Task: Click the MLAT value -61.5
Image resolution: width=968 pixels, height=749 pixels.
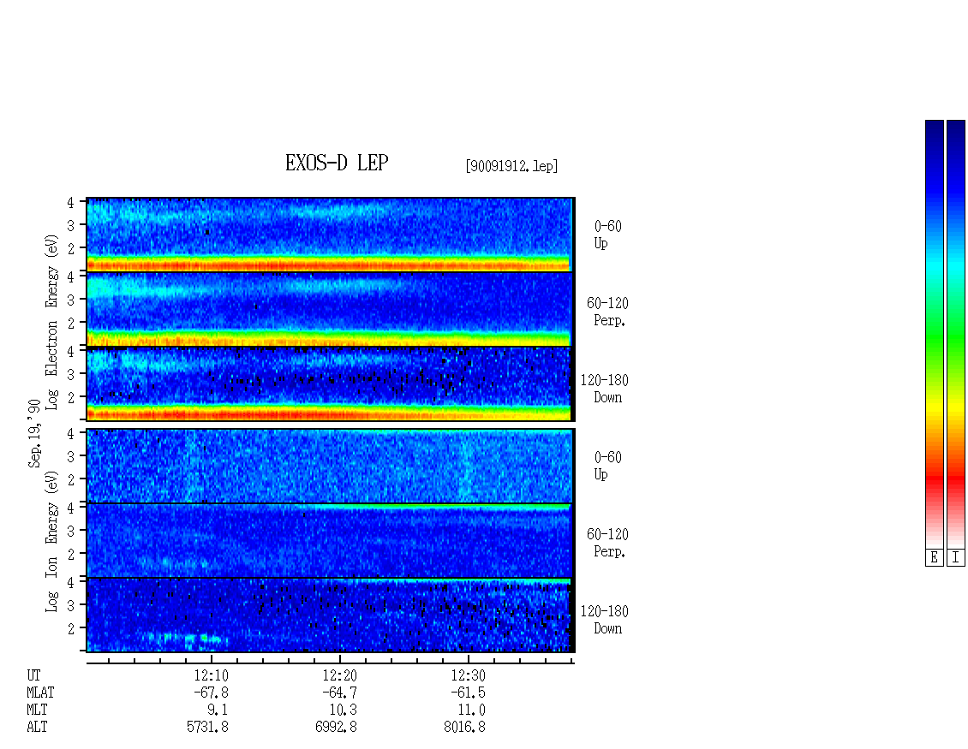Action: pyautogui.click(x=468, y=693)
